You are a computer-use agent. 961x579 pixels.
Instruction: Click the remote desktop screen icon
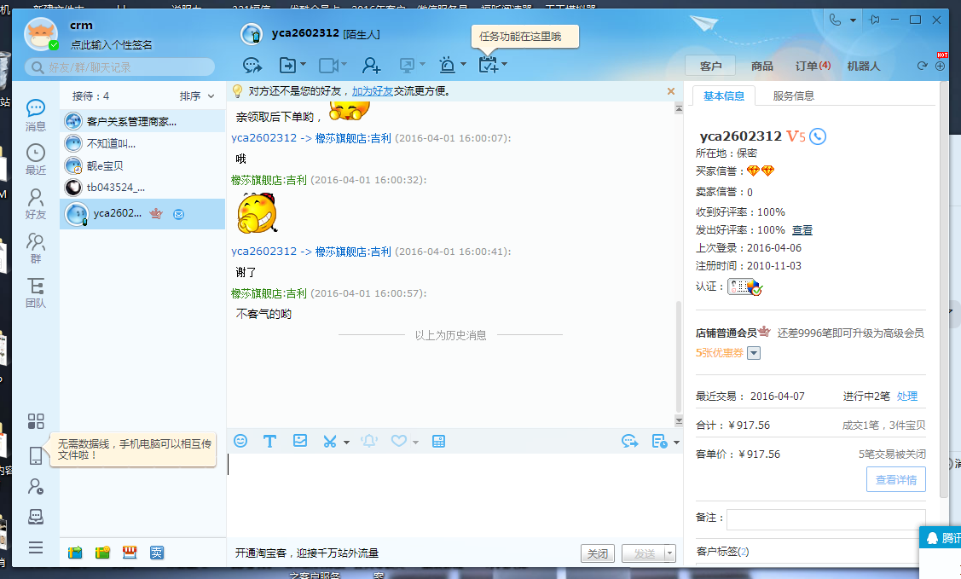407,65
